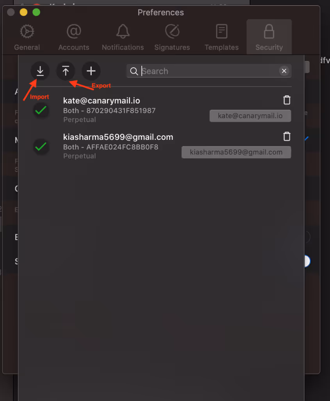Open the Notifications tab
Image resolution: width=330 pixels, height=401 pixels.
pyautogui.click(x=123, y=37)
